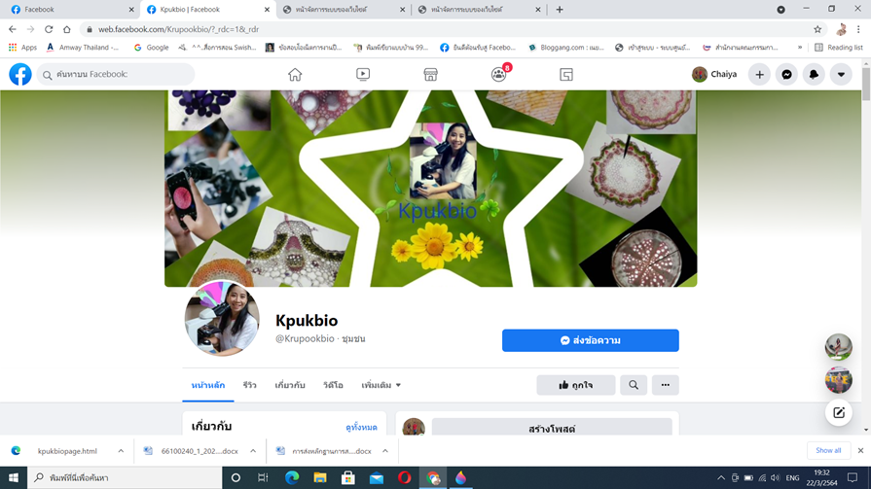This screenshot has width=871, height=489.
Task: Open options for kpukbiopage.html download
Action: click(121, 451)
